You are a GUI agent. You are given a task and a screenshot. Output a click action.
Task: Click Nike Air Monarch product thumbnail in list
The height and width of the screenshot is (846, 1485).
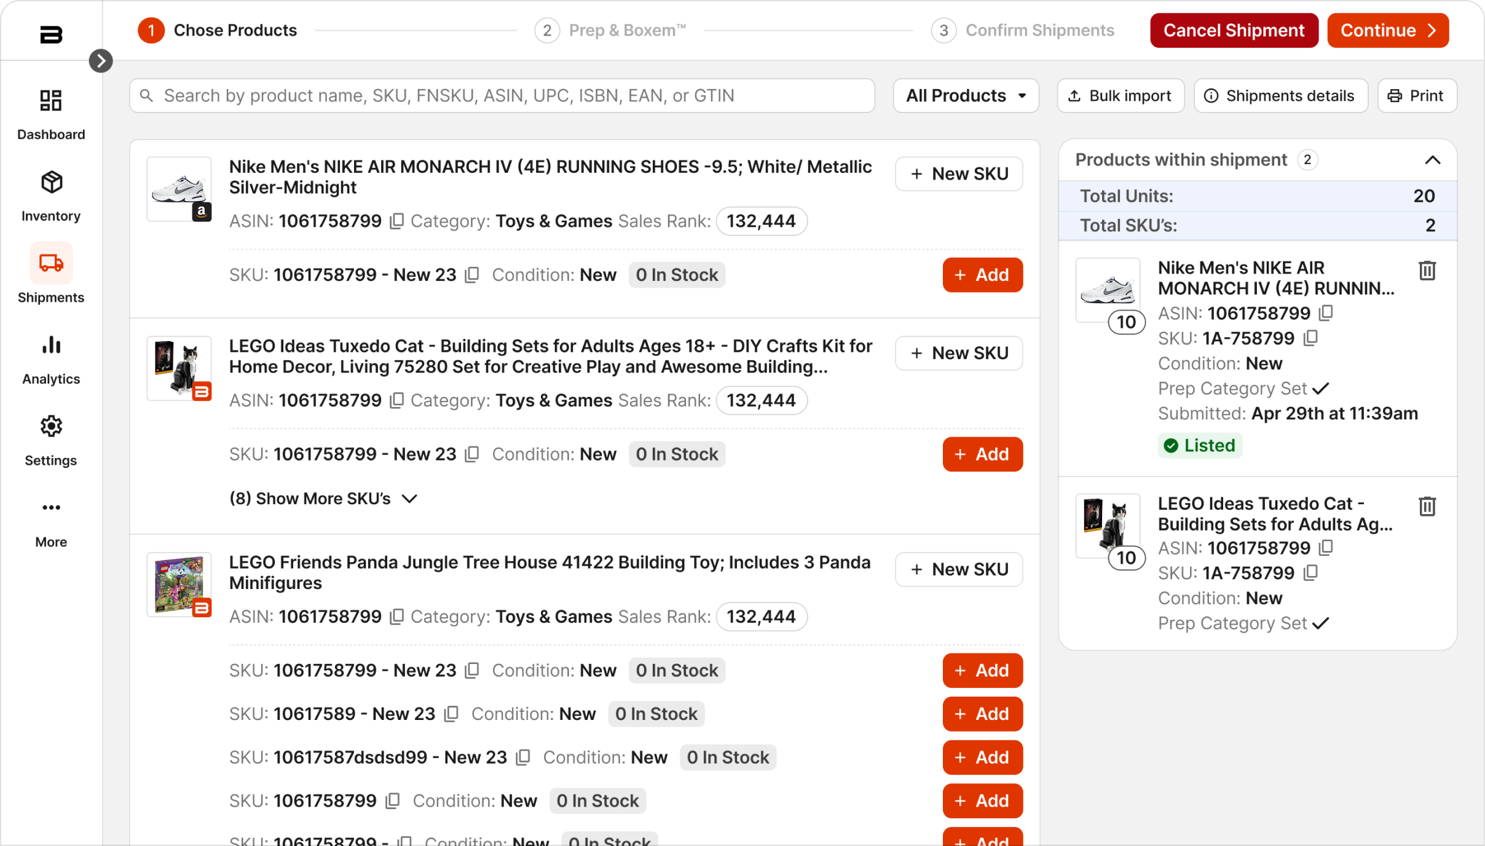(179, 189)
